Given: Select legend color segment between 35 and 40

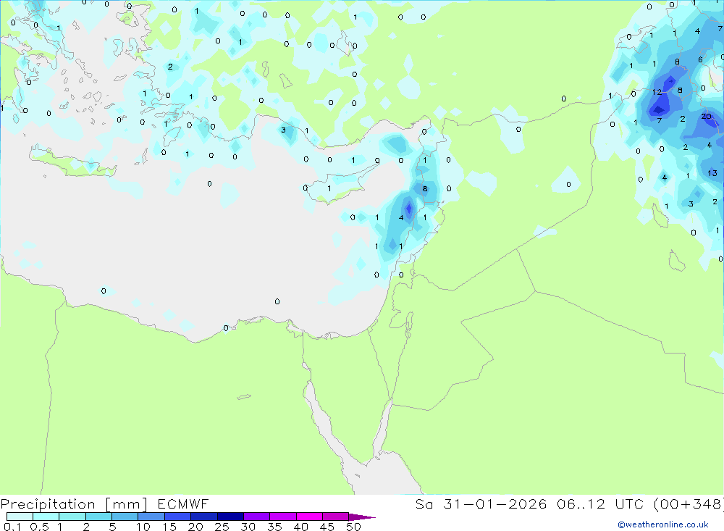Looking at the screenshot, I should 283,517.
